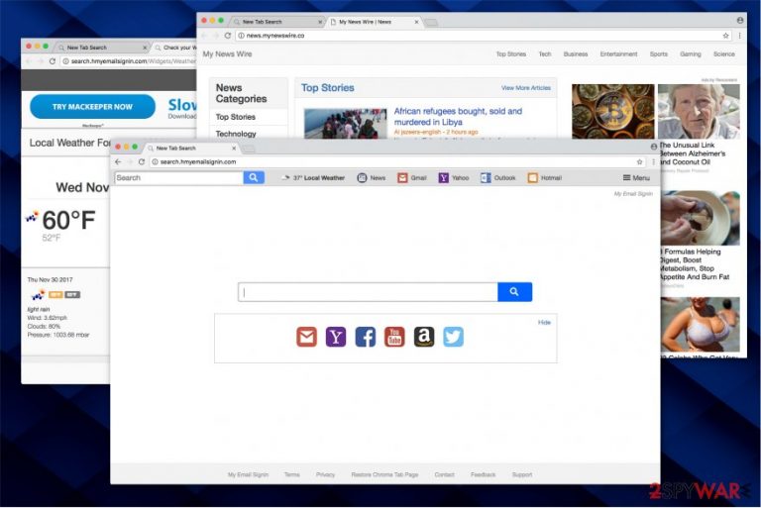Switch to New Tab Search tab in weather window

point(102,48)
